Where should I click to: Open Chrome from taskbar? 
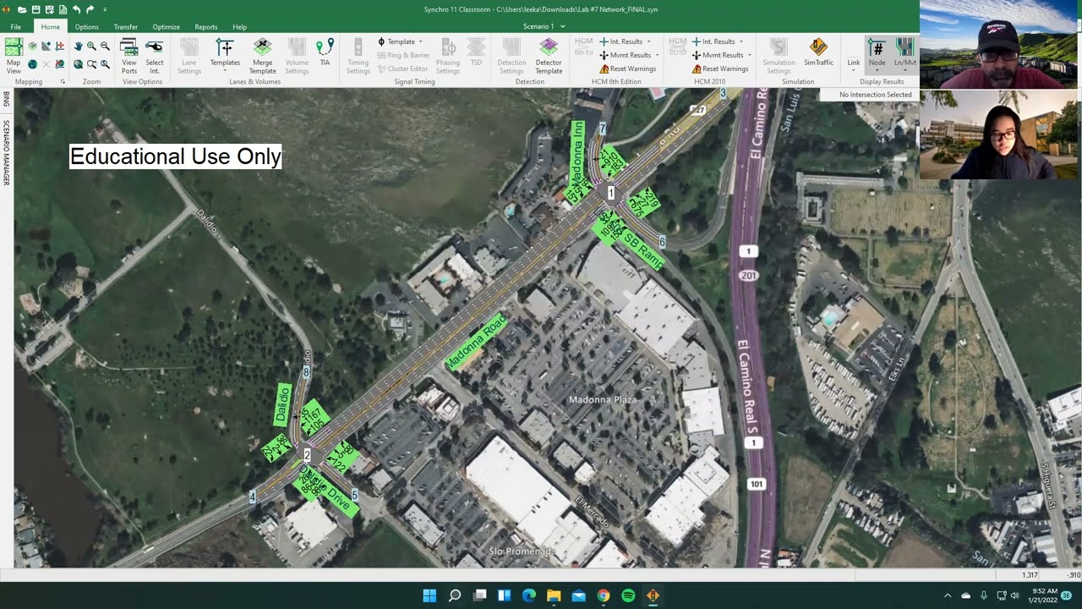pyautogui.click(x=604, y=595)
